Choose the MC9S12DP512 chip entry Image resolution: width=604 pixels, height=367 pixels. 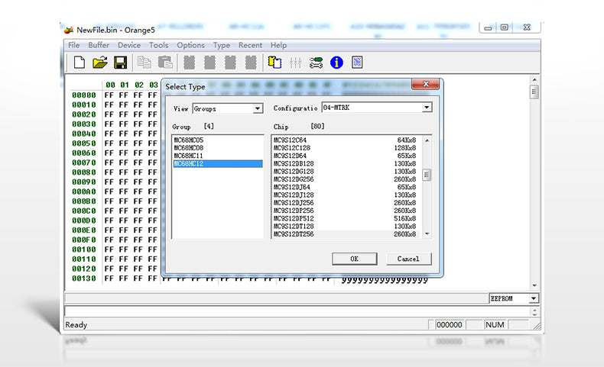pos(294,218)
